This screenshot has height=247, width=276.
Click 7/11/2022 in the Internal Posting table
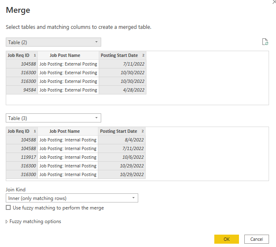click(122, 148)
